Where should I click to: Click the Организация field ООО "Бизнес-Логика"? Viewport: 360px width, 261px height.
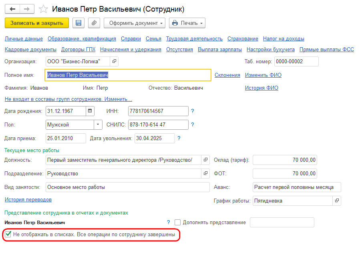(78, 61)
